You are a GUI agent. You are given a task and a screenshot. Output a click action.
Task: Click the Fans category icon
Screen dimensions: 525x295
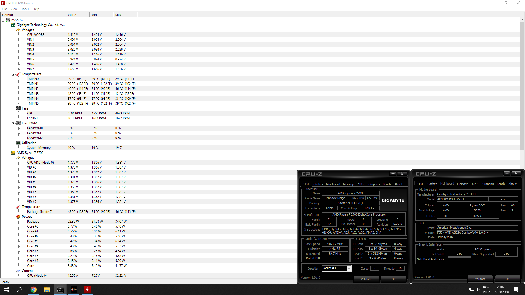[x=18, y=108]
